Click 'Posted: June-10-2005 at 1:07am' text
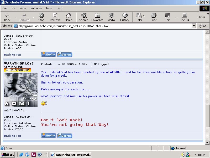Viewport: 210px width, 158px height. (x=65, y=64)
